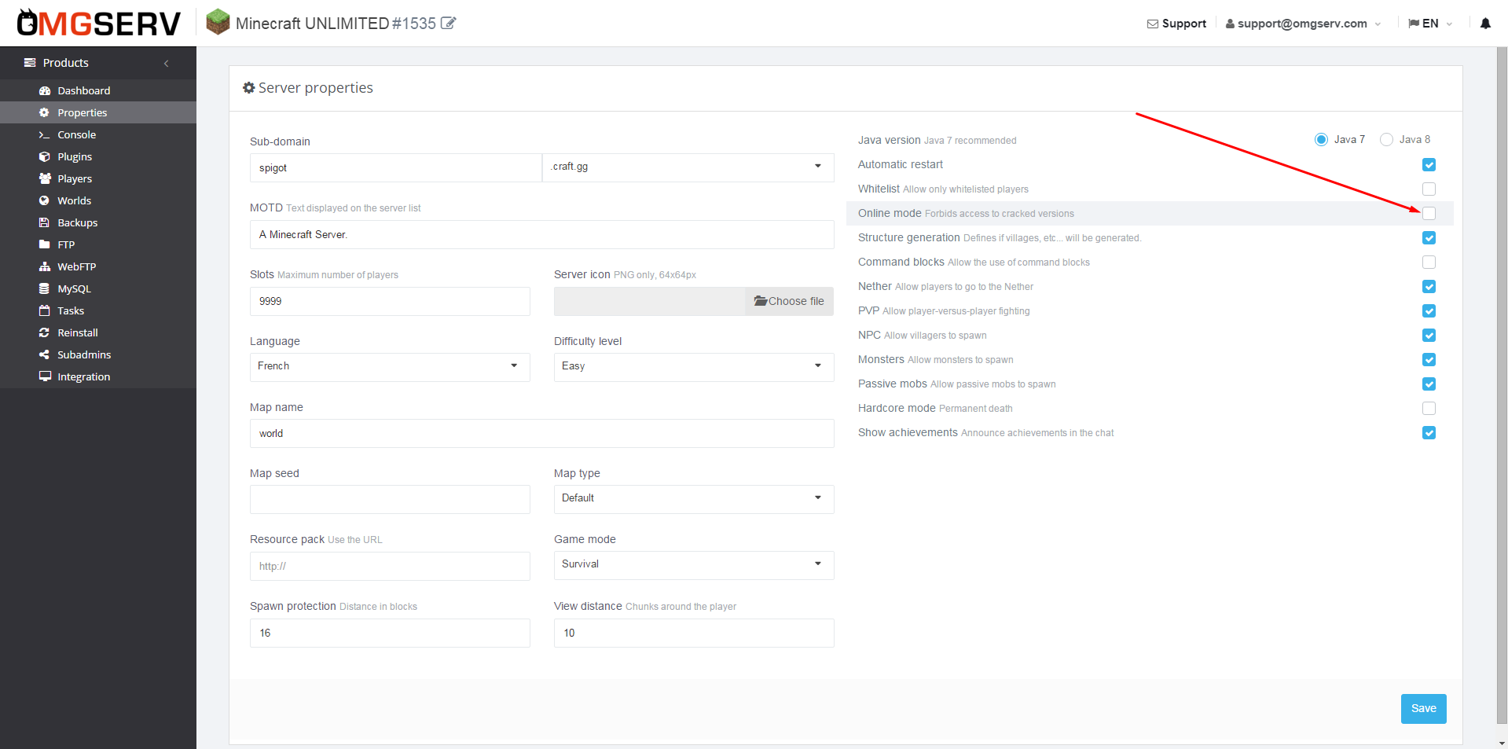Select the Java 7 radio button
Image resolution: width=1508 pixels, height=749 pixels.
pyautogui.click(x=1321, y=139)
